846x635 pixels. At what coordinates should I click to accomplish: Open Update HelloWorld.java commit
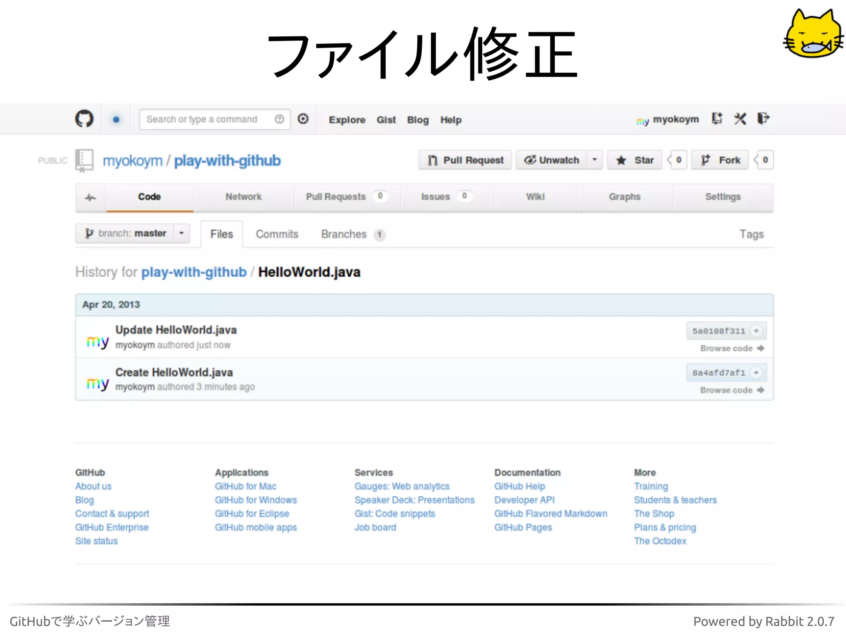click(176, 330)
